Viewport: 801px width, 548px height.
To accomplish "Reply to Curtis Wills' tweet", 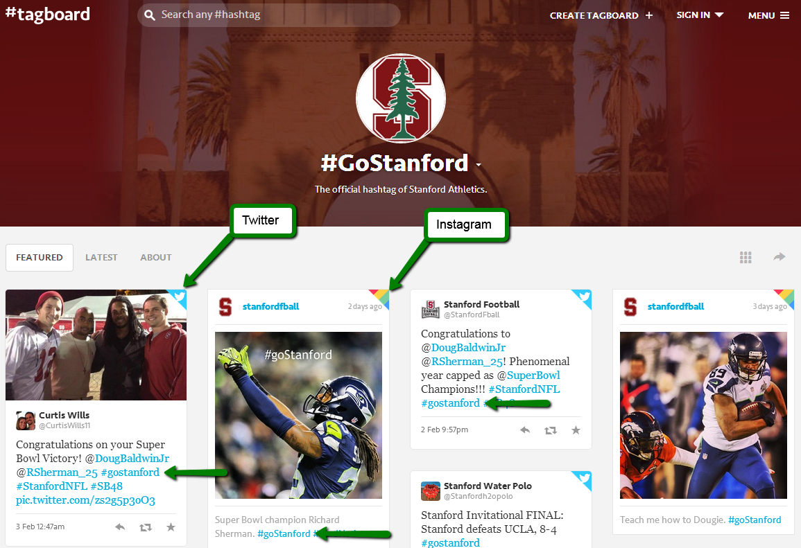I will coord(120,527).
